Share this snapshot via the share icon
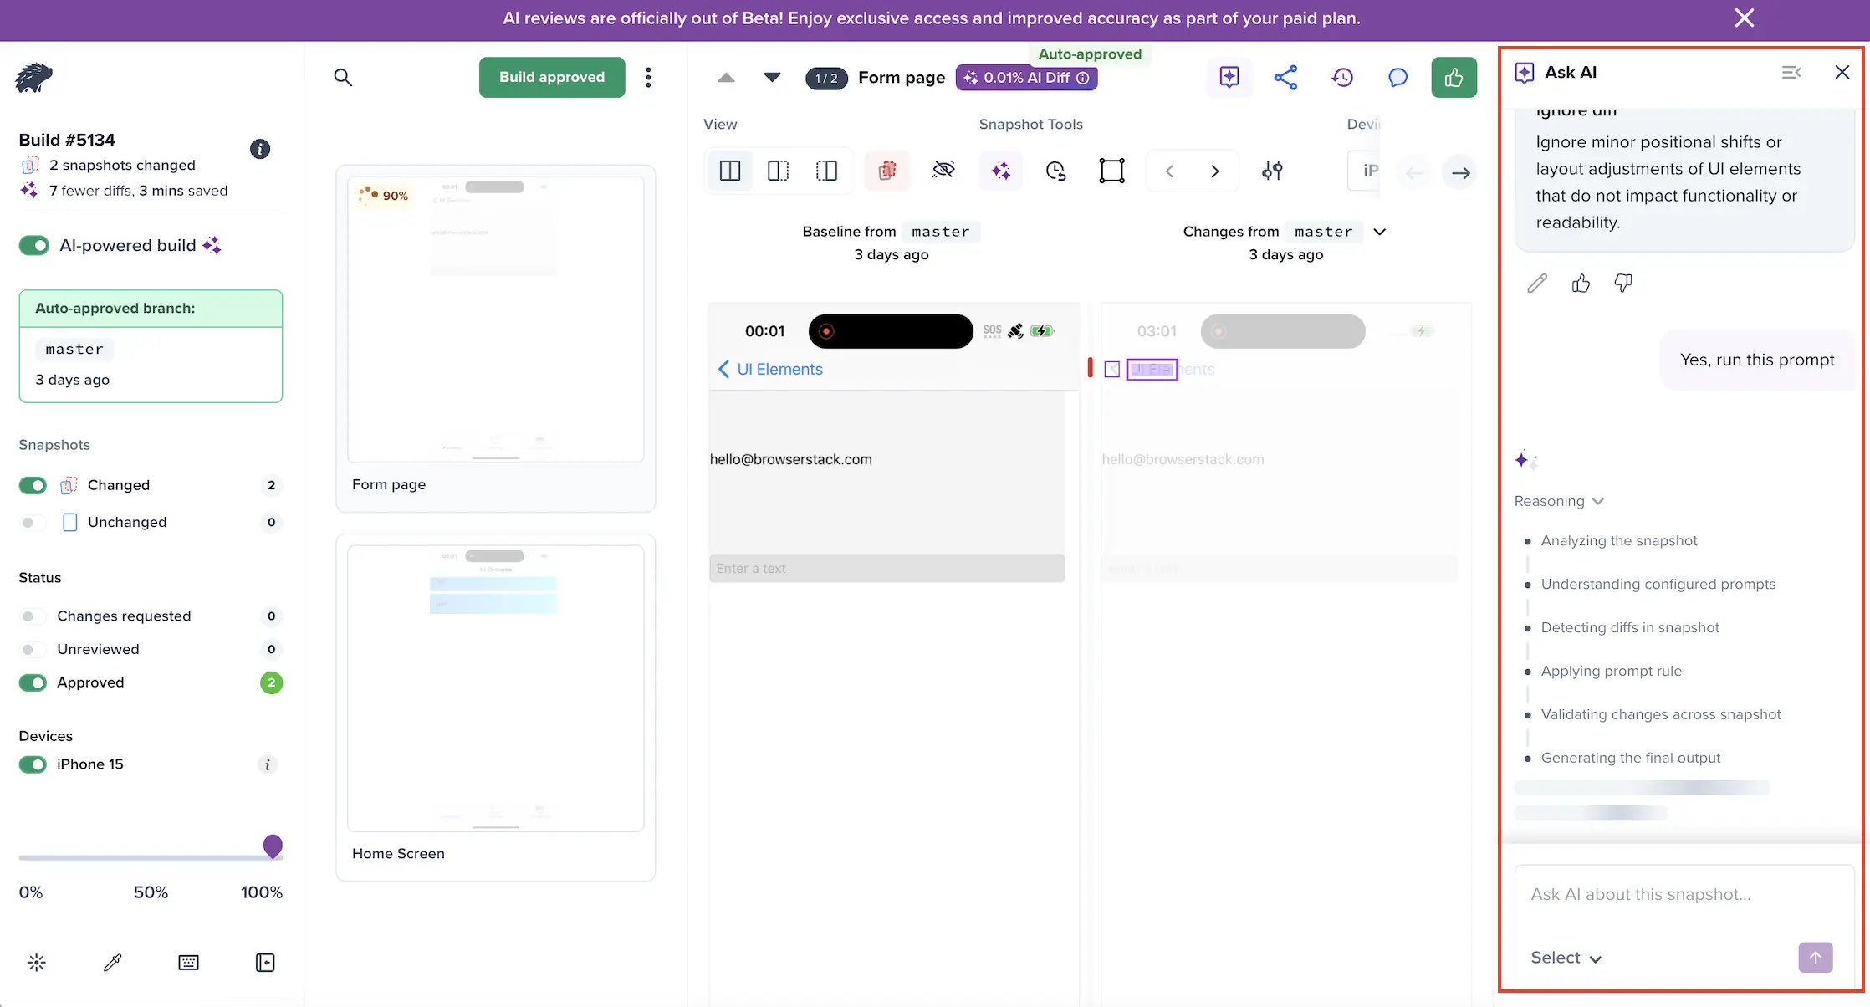This screenshot has width=1870, height=1007. click(1285, 77)
